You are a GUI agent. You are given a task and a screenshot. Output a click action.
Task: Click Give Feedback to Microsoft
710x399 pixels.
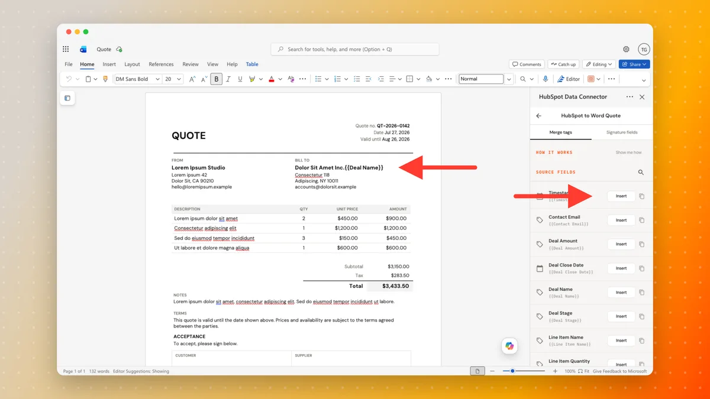point(619,371)
